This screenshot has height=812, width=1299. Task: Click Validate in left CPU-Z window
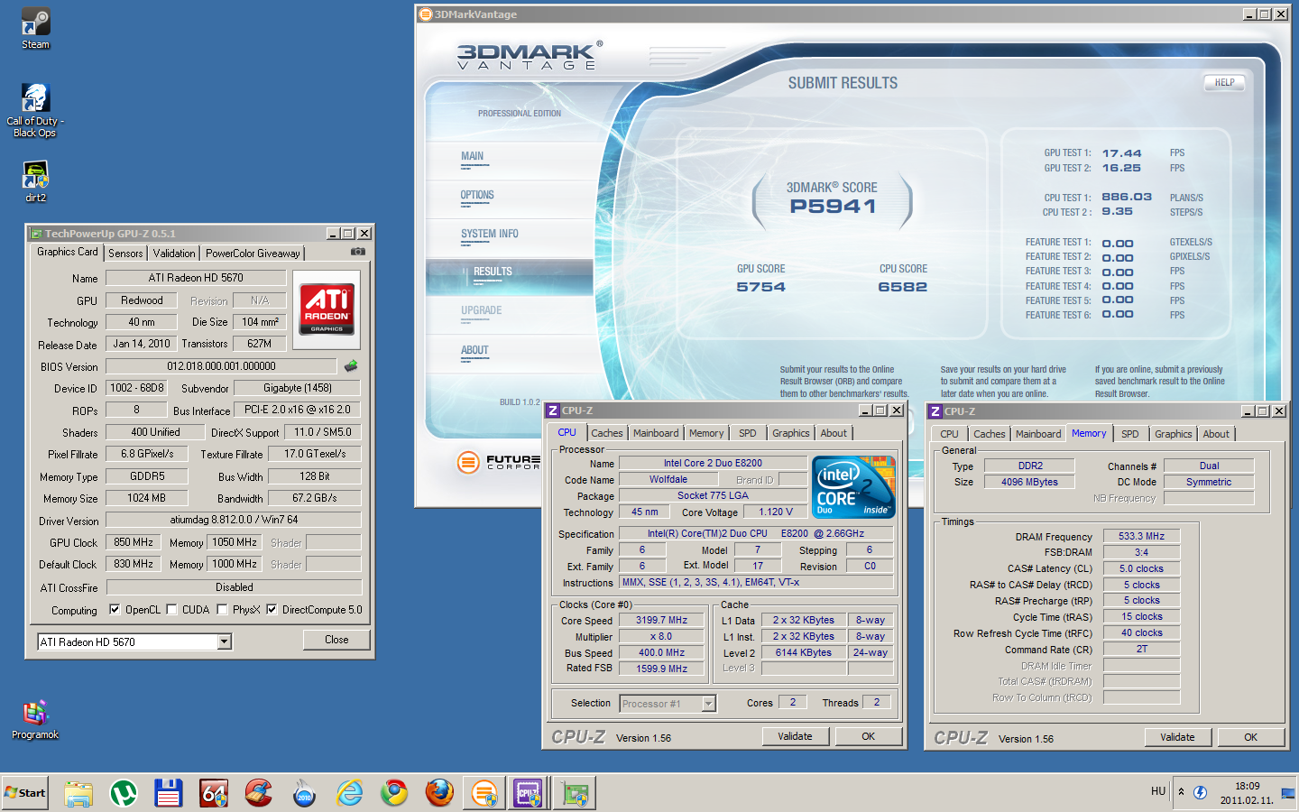[x=795, y=736]
